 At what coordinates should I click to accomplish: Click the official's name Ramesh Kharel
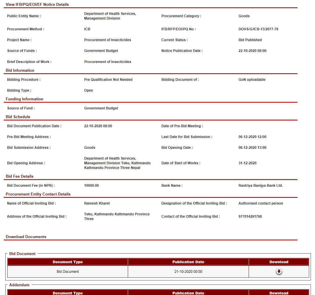97,203
